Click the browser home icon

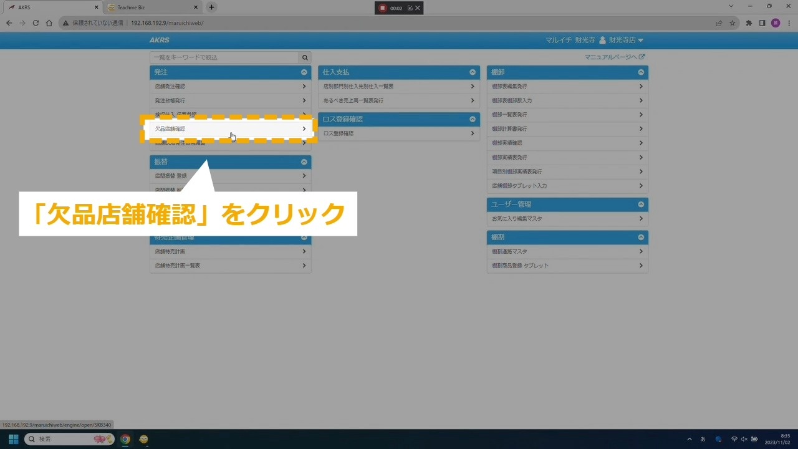tap(49, 23)
